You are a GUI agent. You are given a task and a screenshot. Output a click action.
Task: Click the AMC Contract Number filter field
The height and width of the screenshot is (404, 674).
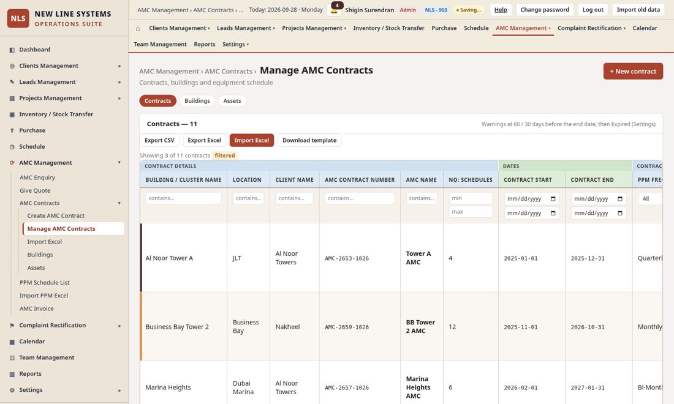360,198
